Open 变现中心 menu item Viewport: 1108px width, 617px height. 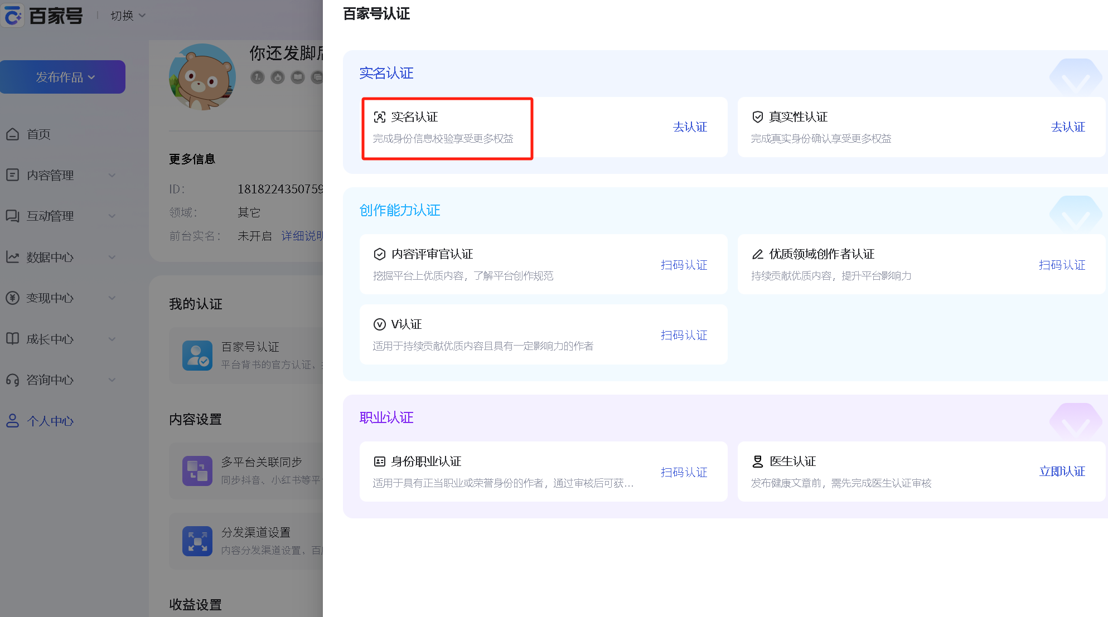pos(50,298)
